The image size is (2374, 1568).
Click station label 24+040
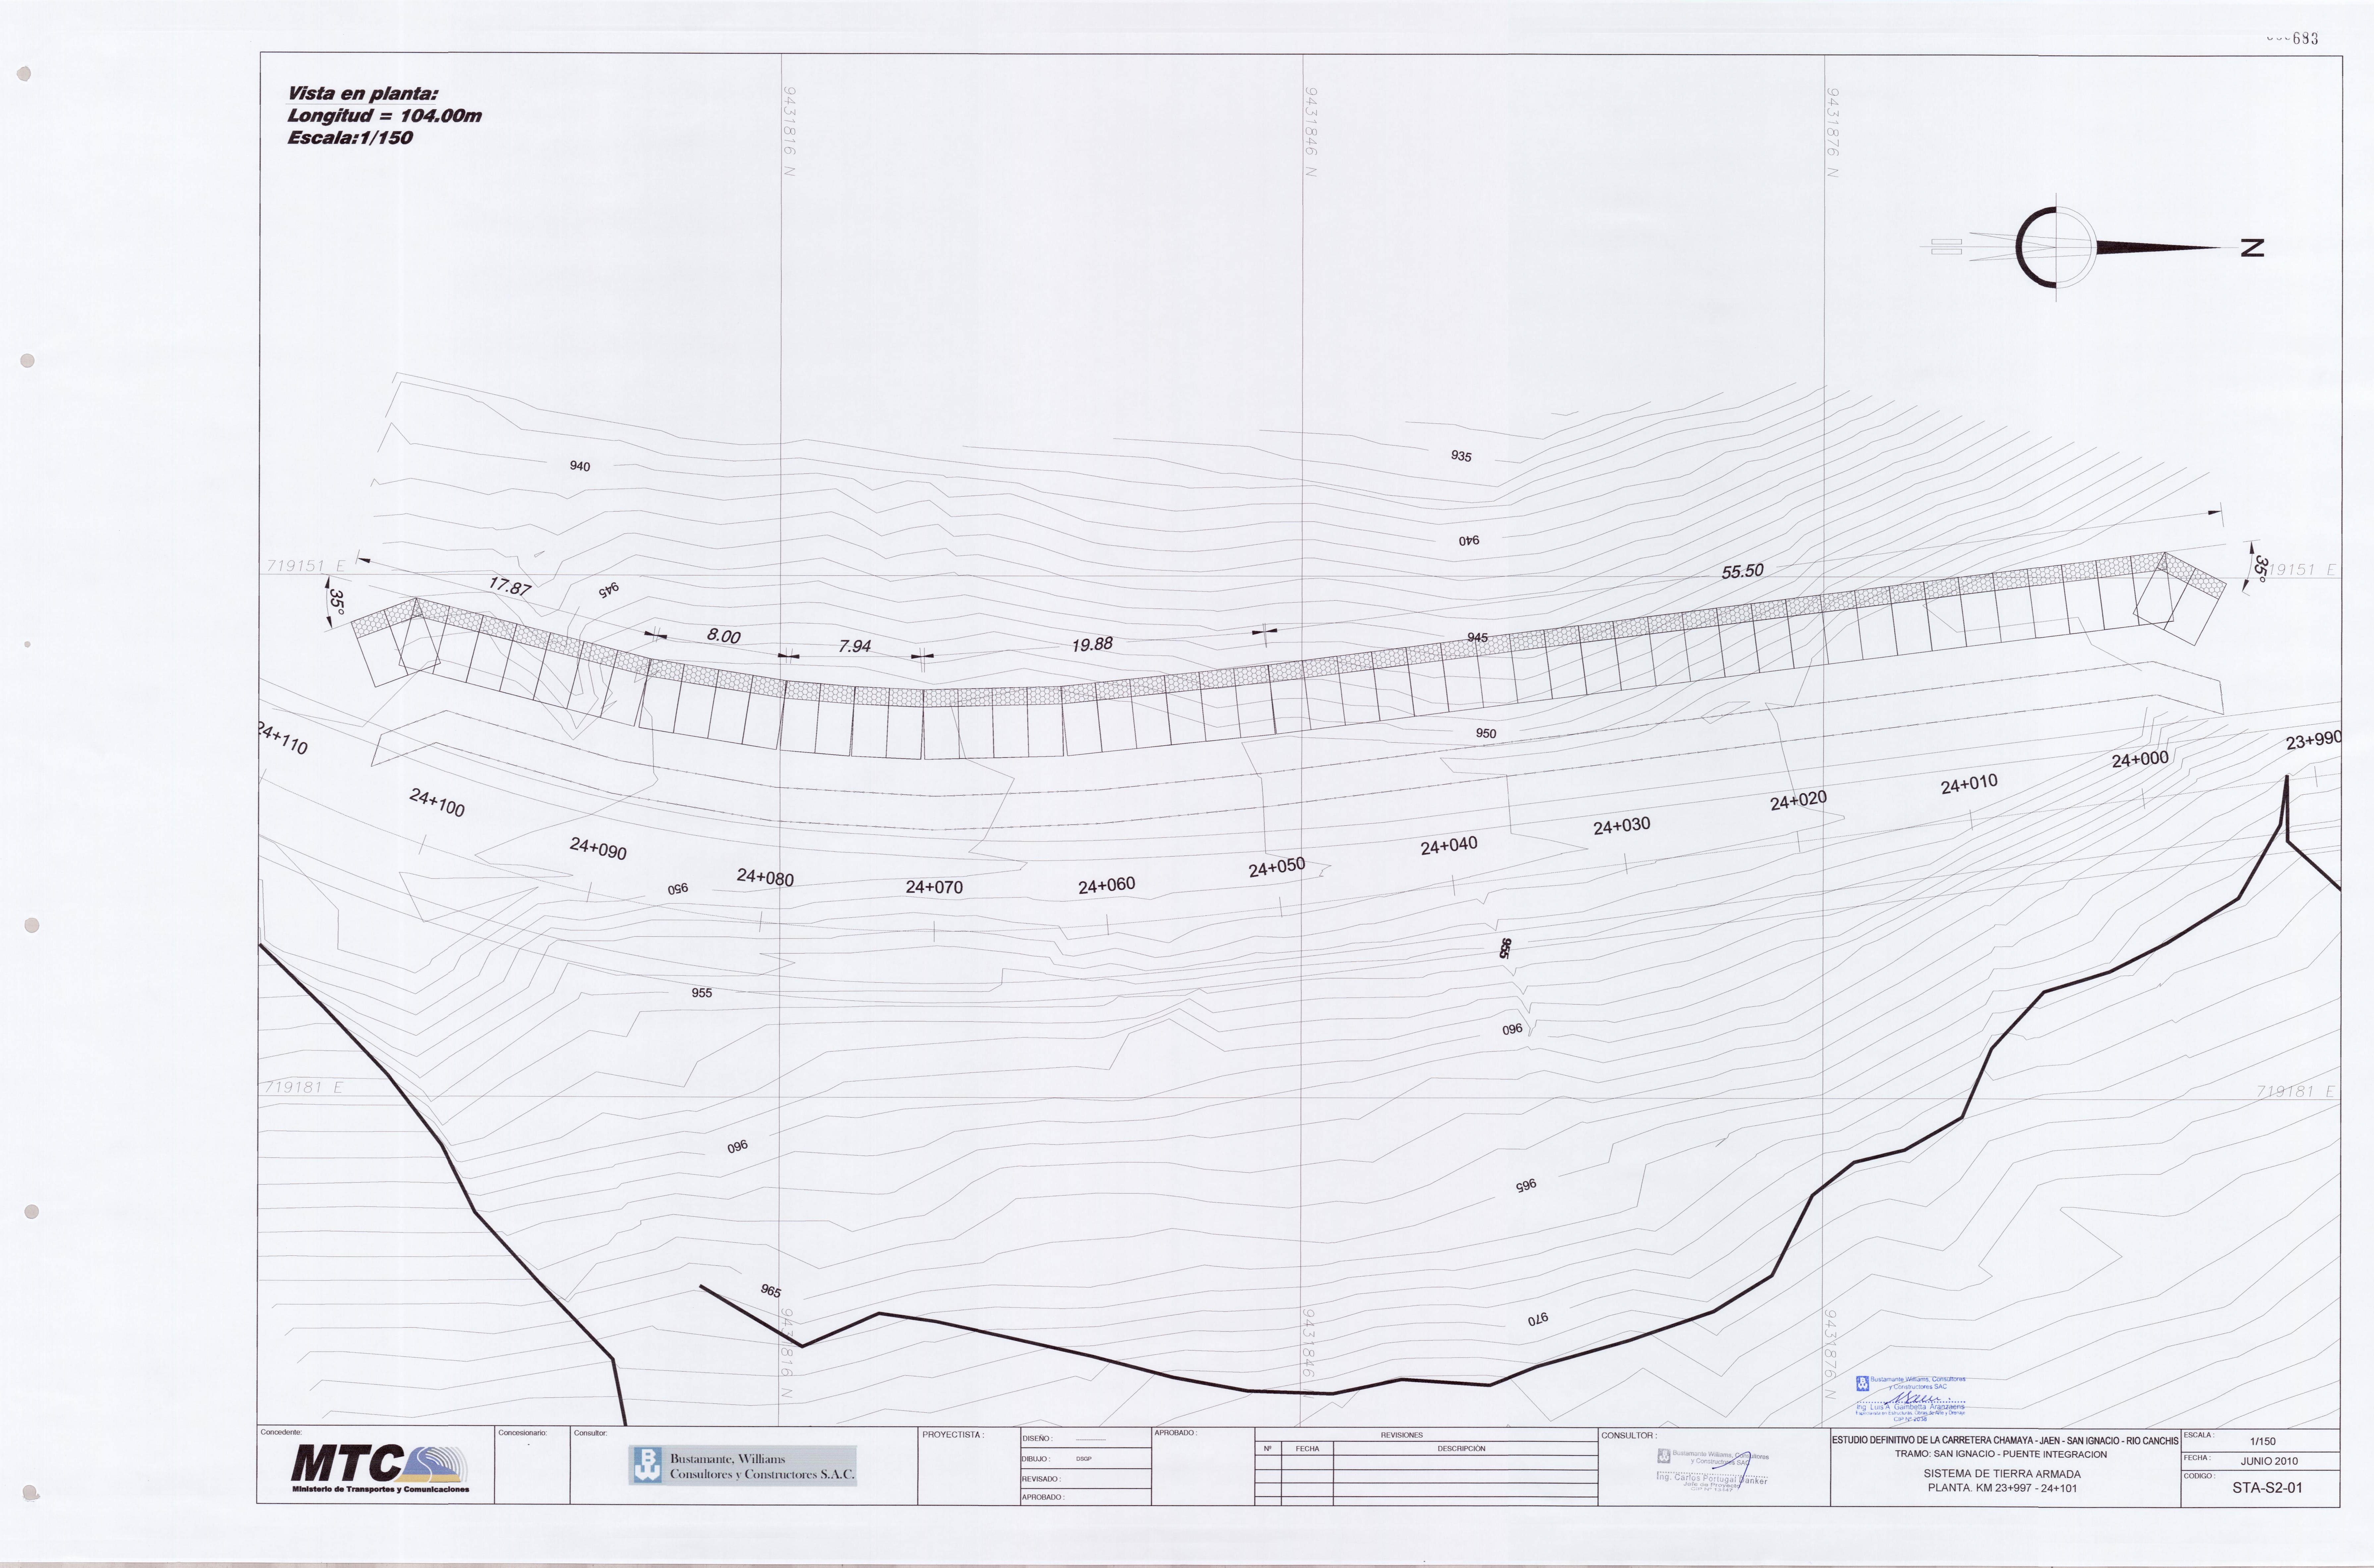coord(1449,846)
